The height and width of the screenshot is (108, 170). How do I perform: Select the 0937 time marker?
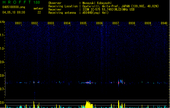(116, 23)
